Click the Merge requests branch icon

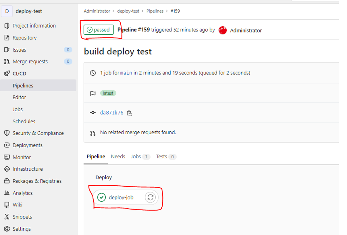7,61
